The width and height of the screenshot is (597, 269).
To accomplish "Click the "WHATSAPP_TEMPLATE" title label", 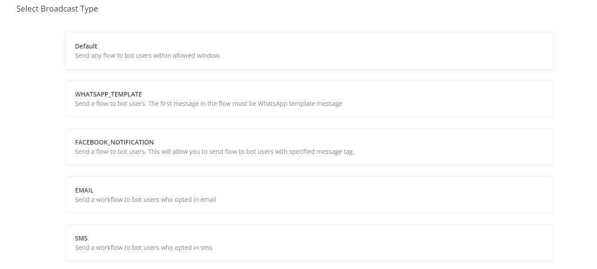I will pos(108,94).
